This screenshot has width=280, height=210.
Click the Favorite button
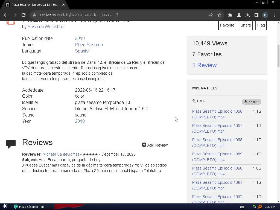click(x=227, y=25)
